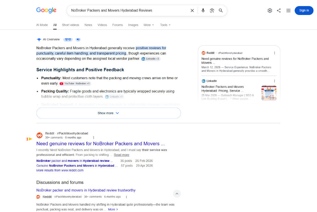Click the '57 posts' count text
Image resolution: width=317 pixels, height=212 pixels.
(x=127, y=166)
